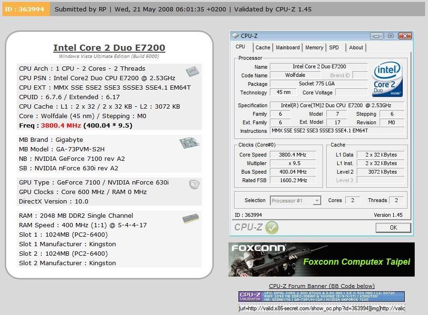Click the Ext. Model value 17
This screenshot has width=428, height=315.
coord(337,122)
